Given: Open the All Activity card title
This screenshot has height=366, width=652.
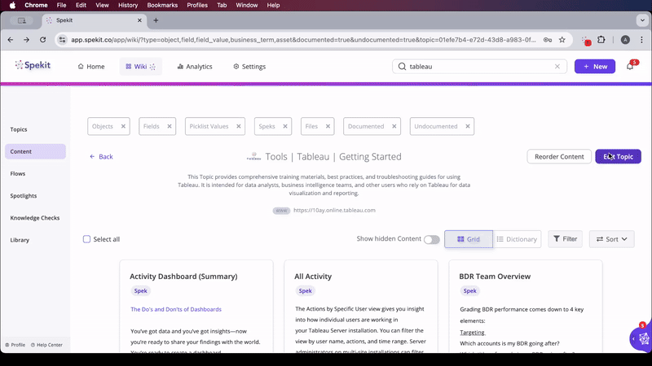Looking at the screenshot, I should pos(313,277).
